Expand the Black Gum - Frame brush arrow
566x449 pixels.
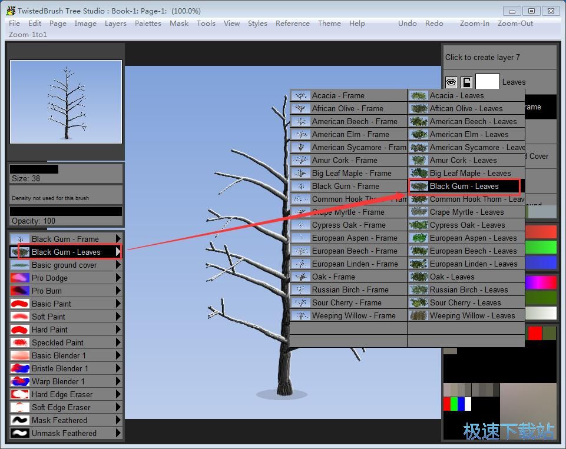(x=118, y=239)
